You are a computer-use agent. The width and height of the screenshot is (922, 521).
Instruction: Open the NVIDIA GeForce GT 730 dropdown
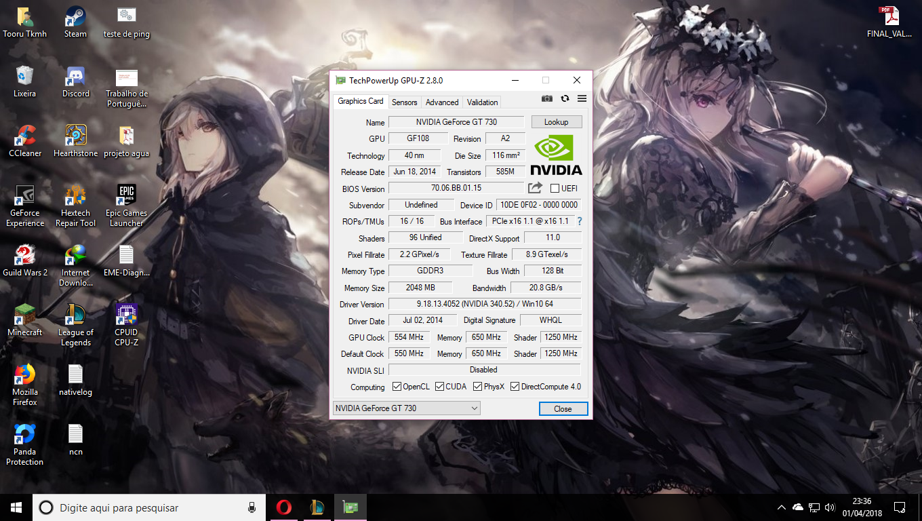click(x=407, y=408)
